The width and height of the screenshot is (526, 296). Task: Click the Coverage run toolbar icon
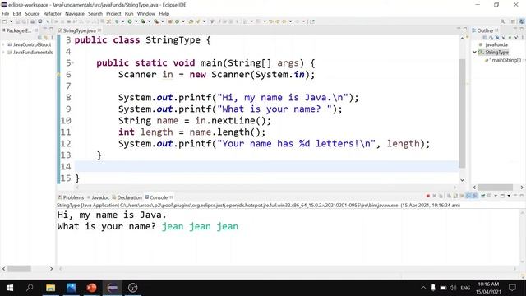coord(143,21)
